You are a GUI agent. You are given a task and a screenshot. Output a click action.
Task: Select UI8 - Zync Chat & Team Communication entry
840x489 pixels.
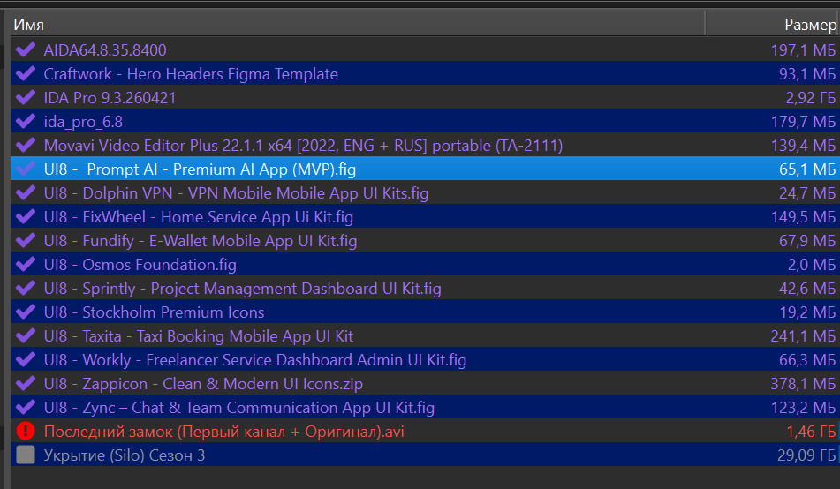click(x=239, y=408)
